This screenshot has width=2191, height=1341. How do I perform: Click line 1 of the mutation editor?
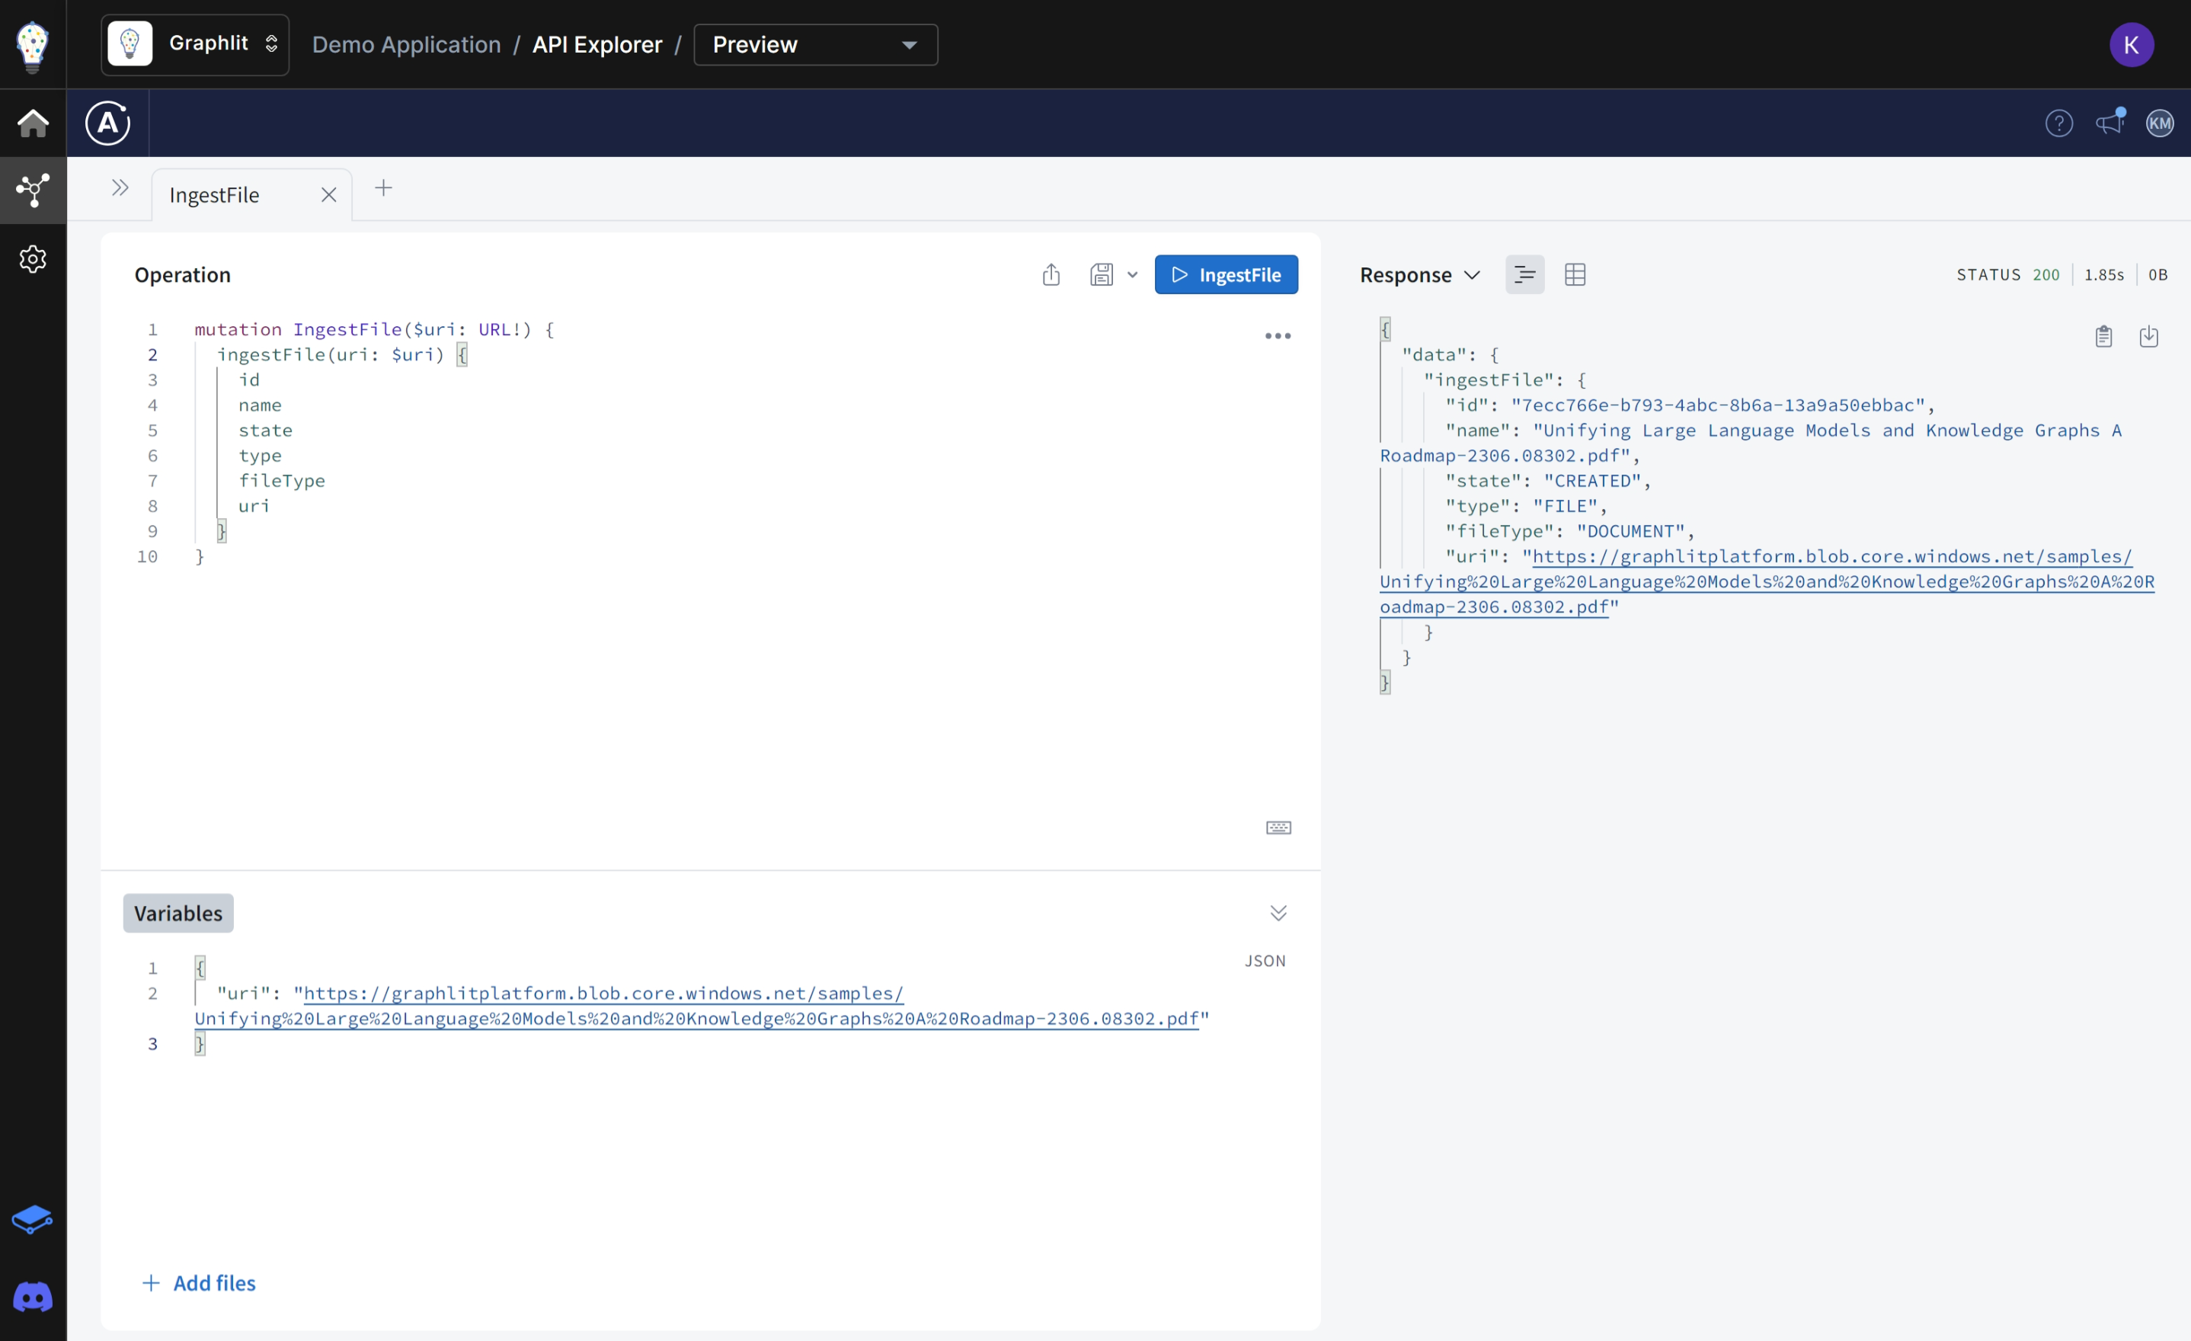point(374,329)
